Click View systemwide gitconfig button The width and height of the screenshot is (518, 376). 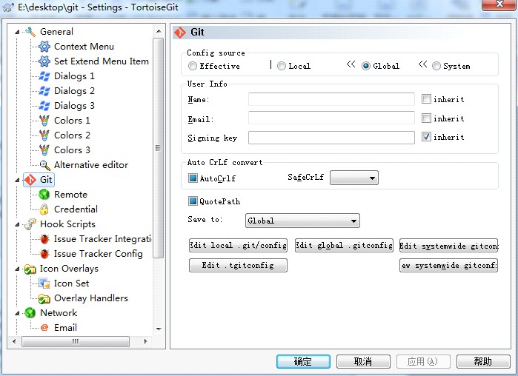pos(448,265)
